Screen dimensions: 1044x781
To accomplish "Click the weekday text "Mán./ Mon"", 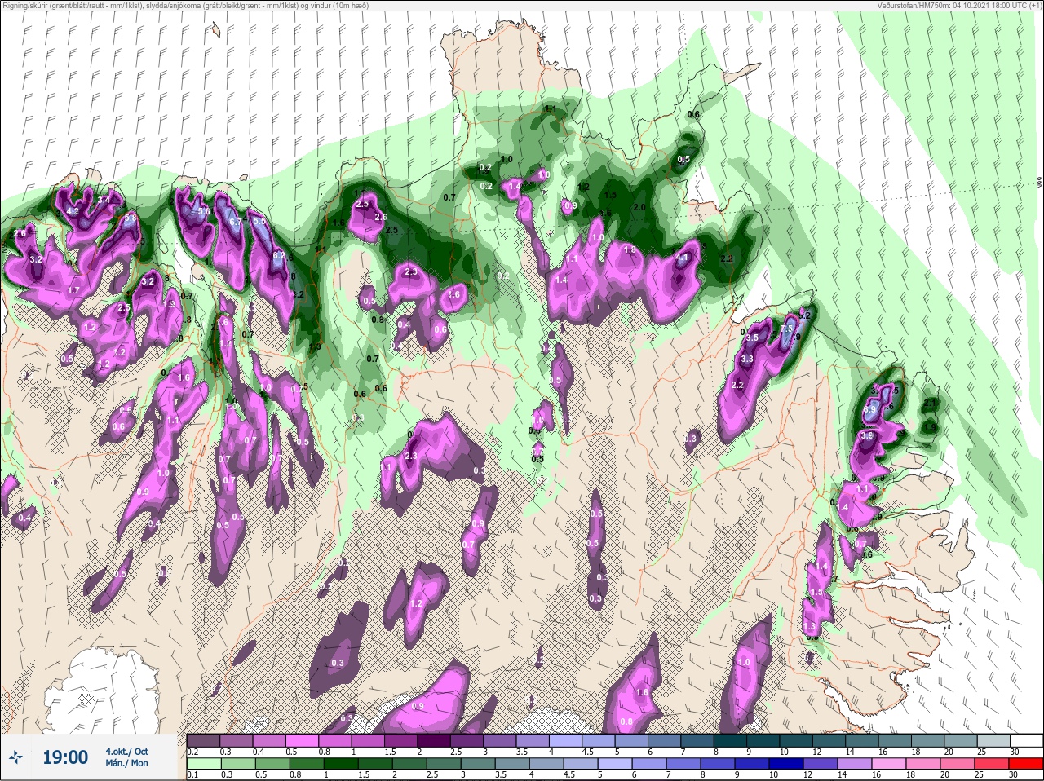I will click(126, 763).
